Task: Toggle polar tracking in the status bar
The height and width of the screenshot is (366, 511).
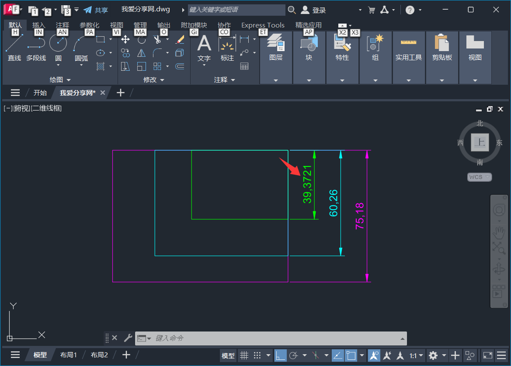Action: (294, 356)
